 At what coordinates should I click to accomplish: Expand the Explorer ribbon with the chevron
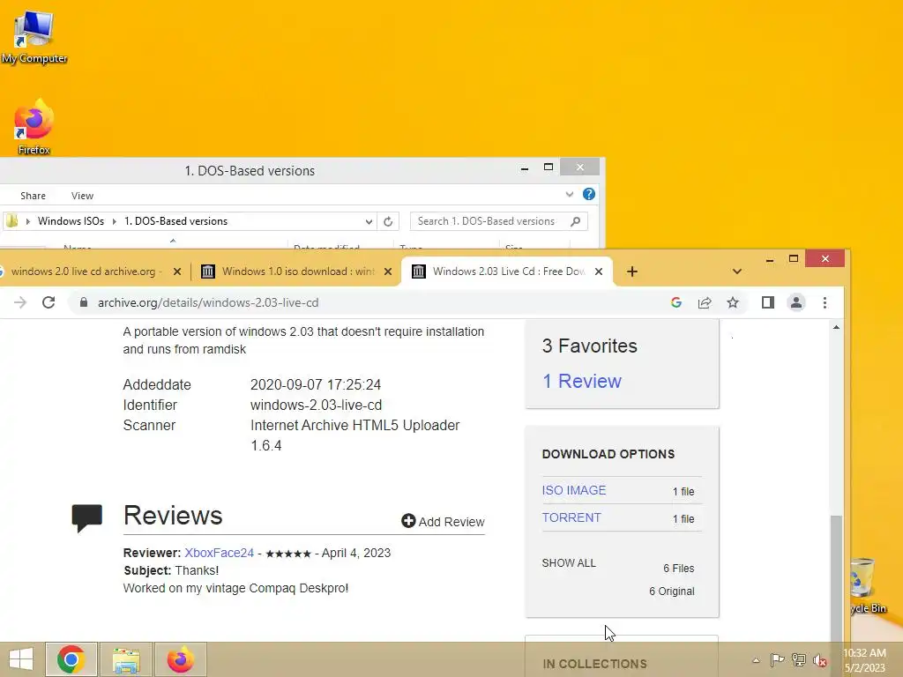[x=569, y=194]
